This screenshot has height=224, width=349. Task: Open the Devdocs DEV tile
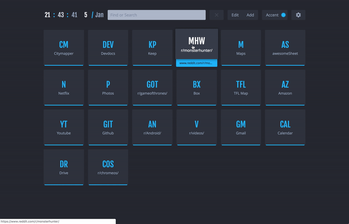108,48
